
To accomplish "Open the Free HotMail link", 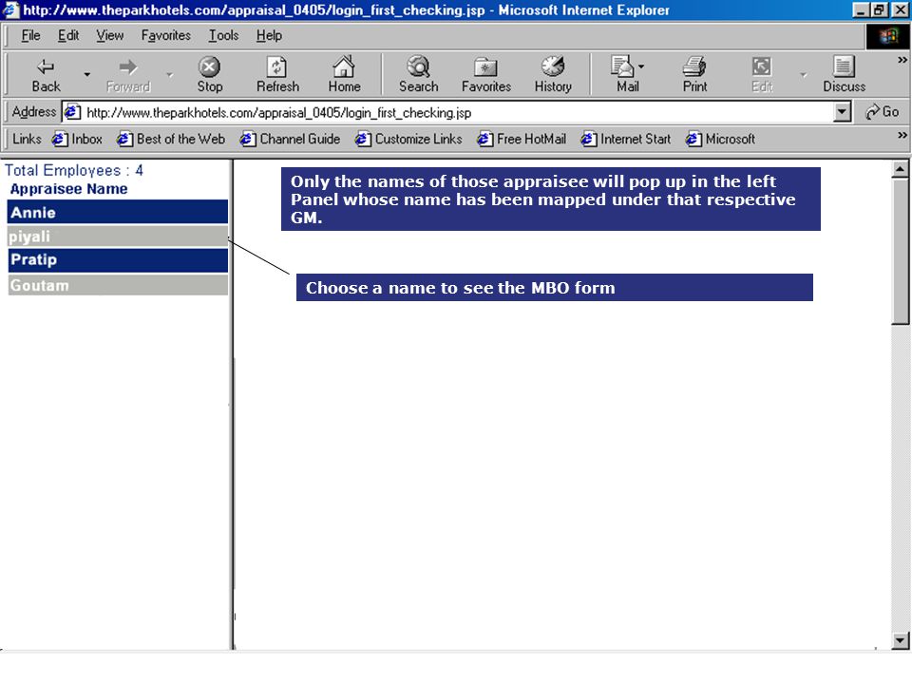I will [x=522, y=139].
